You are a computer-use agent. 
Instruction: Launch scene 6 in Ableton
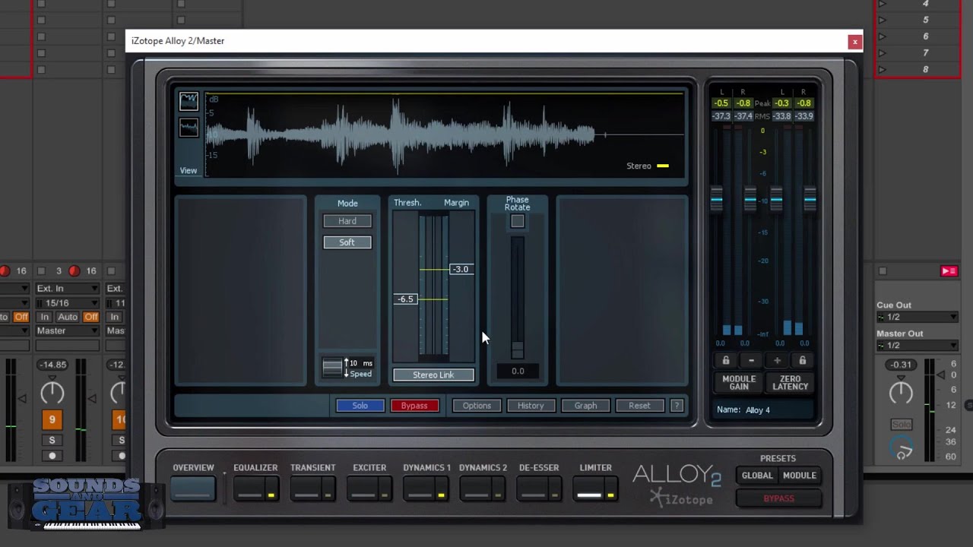883,36
